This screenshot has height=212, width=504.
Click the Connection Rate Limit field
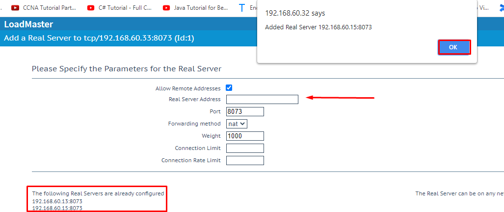click(x=245, y=161)
